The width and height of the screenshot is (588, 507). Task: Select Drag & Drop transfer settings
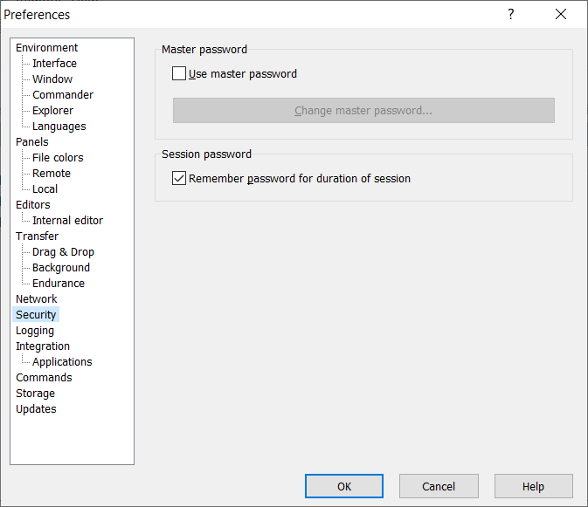point(63,252)
